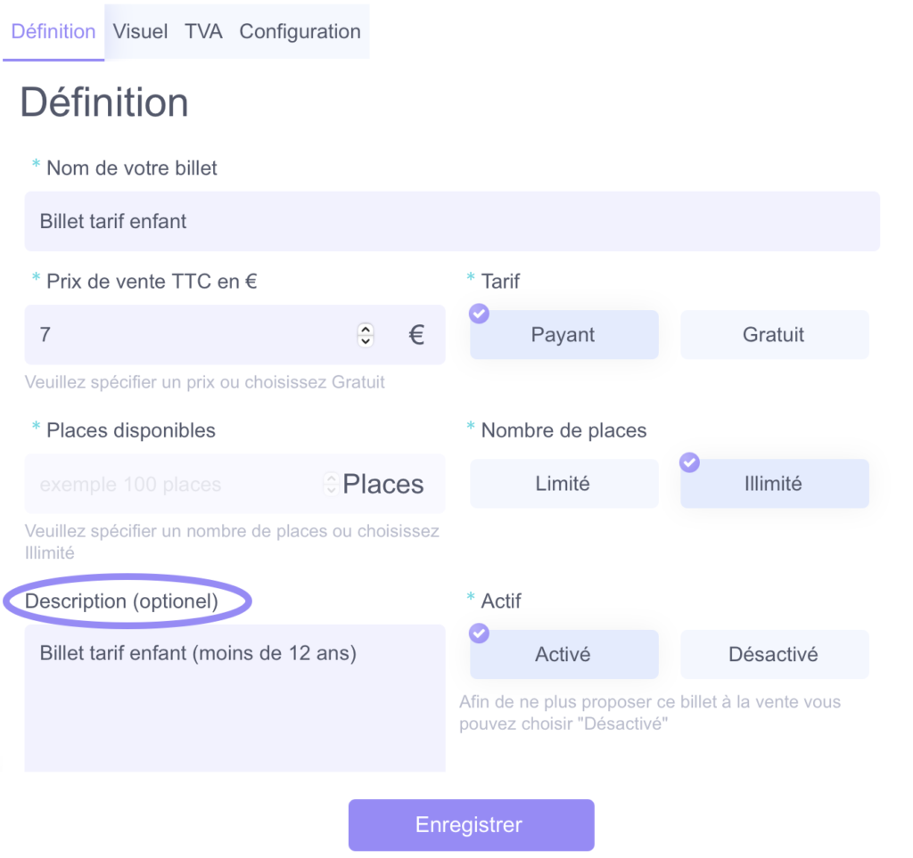Click the checkmark badge on Illimité

coord(689,462)
